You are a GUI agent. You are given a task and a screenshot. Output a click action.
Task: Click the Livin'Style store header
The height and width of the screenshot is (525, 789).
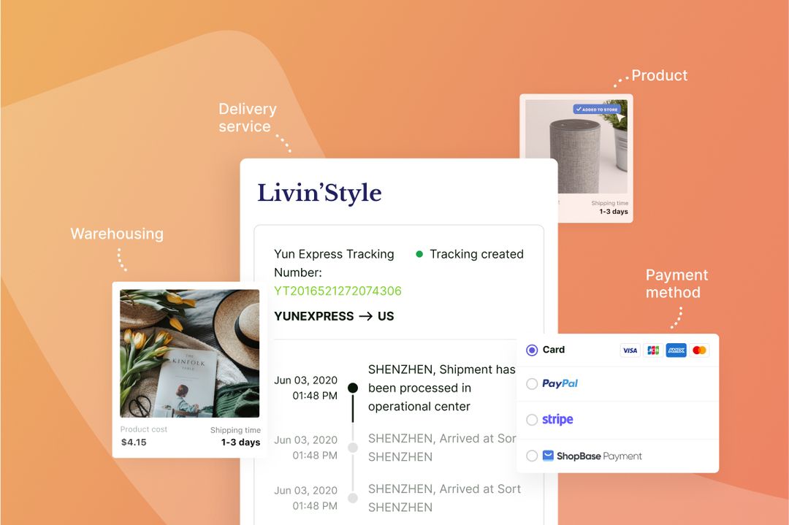tap(319, 193)
